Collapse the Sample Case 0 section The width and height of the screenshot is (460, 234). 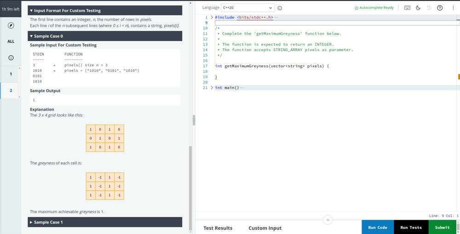coord(105,36)
